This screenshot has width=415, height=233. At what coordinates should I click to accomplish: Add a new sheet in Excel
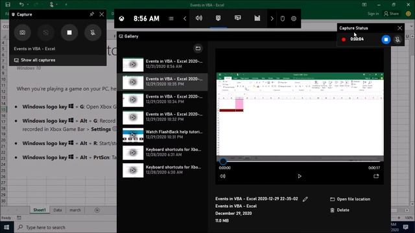click(97, 210)
